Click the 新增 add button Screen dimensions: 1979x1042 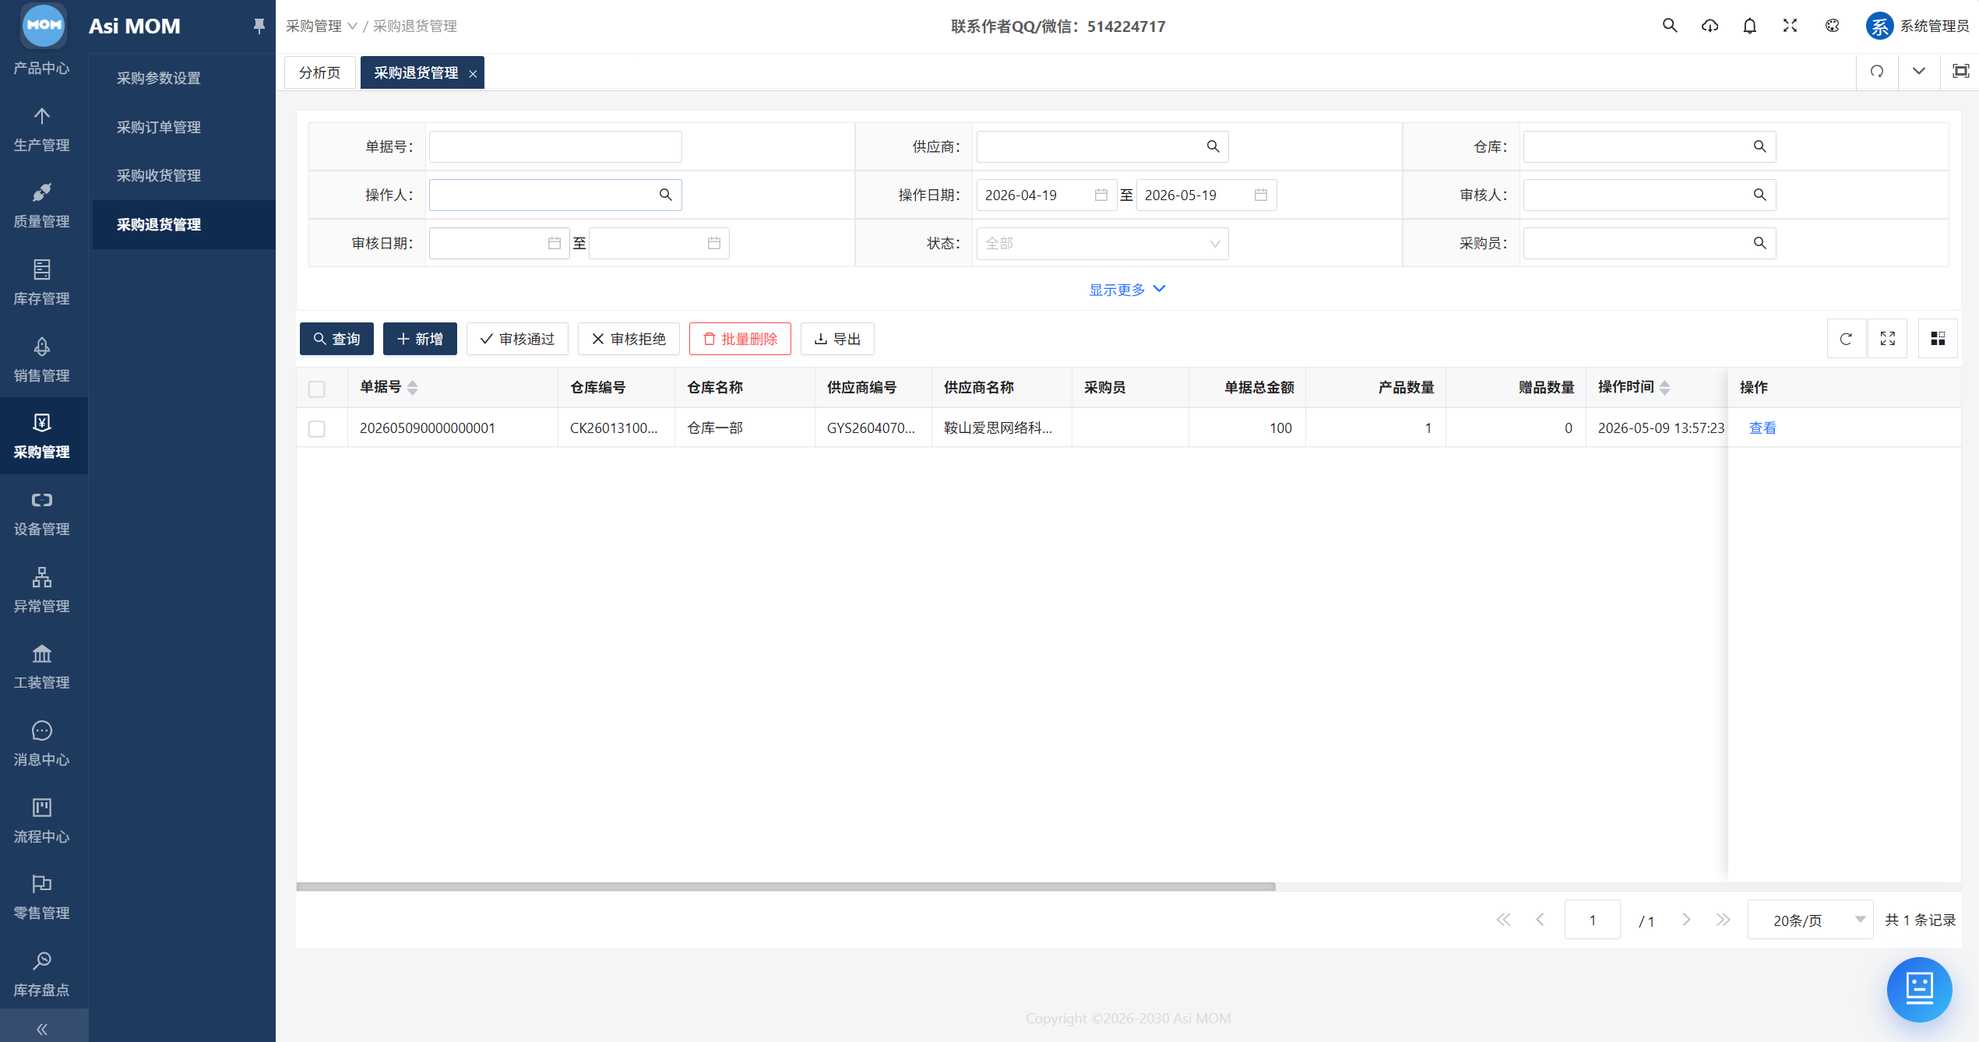[420, 339]
